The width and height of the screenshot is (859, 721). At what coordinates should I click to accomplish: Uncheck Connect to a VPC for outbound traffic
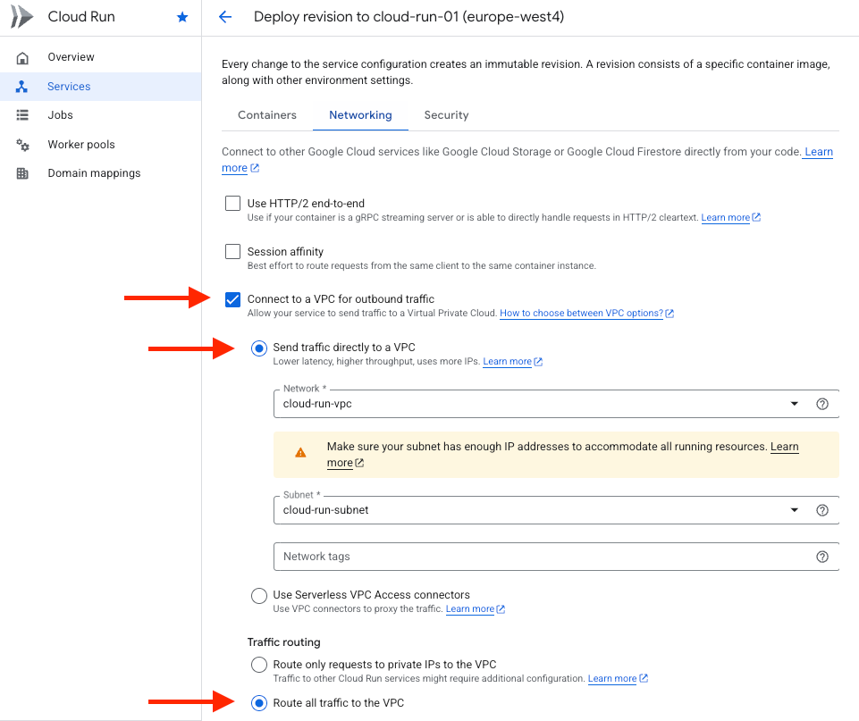tap(233, 299)
